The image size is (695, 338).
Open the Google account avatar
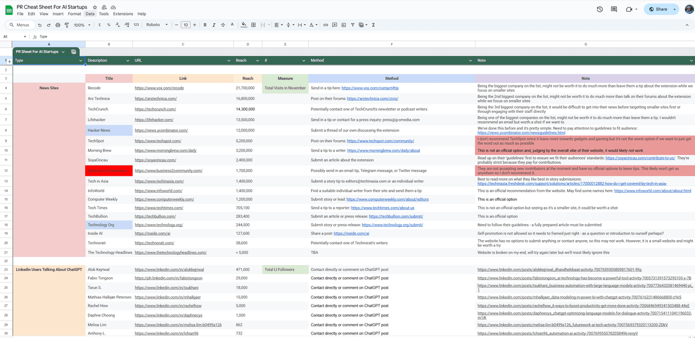(x=688, y=9)
